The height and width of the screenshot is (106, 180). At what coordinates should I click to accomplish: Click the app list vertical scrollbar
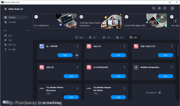(x=178, y=50)
